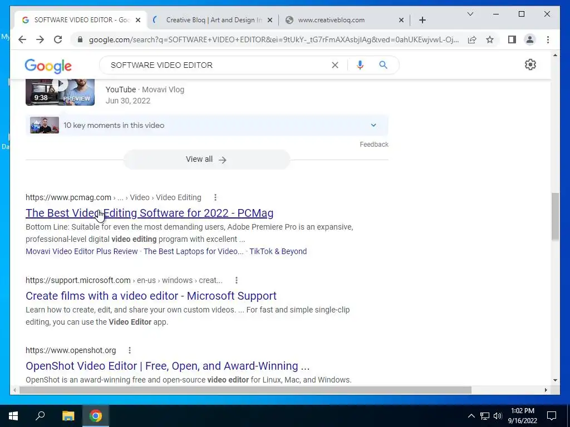Open the volume control in system tray
570x427 pixels.
point(498,416)
